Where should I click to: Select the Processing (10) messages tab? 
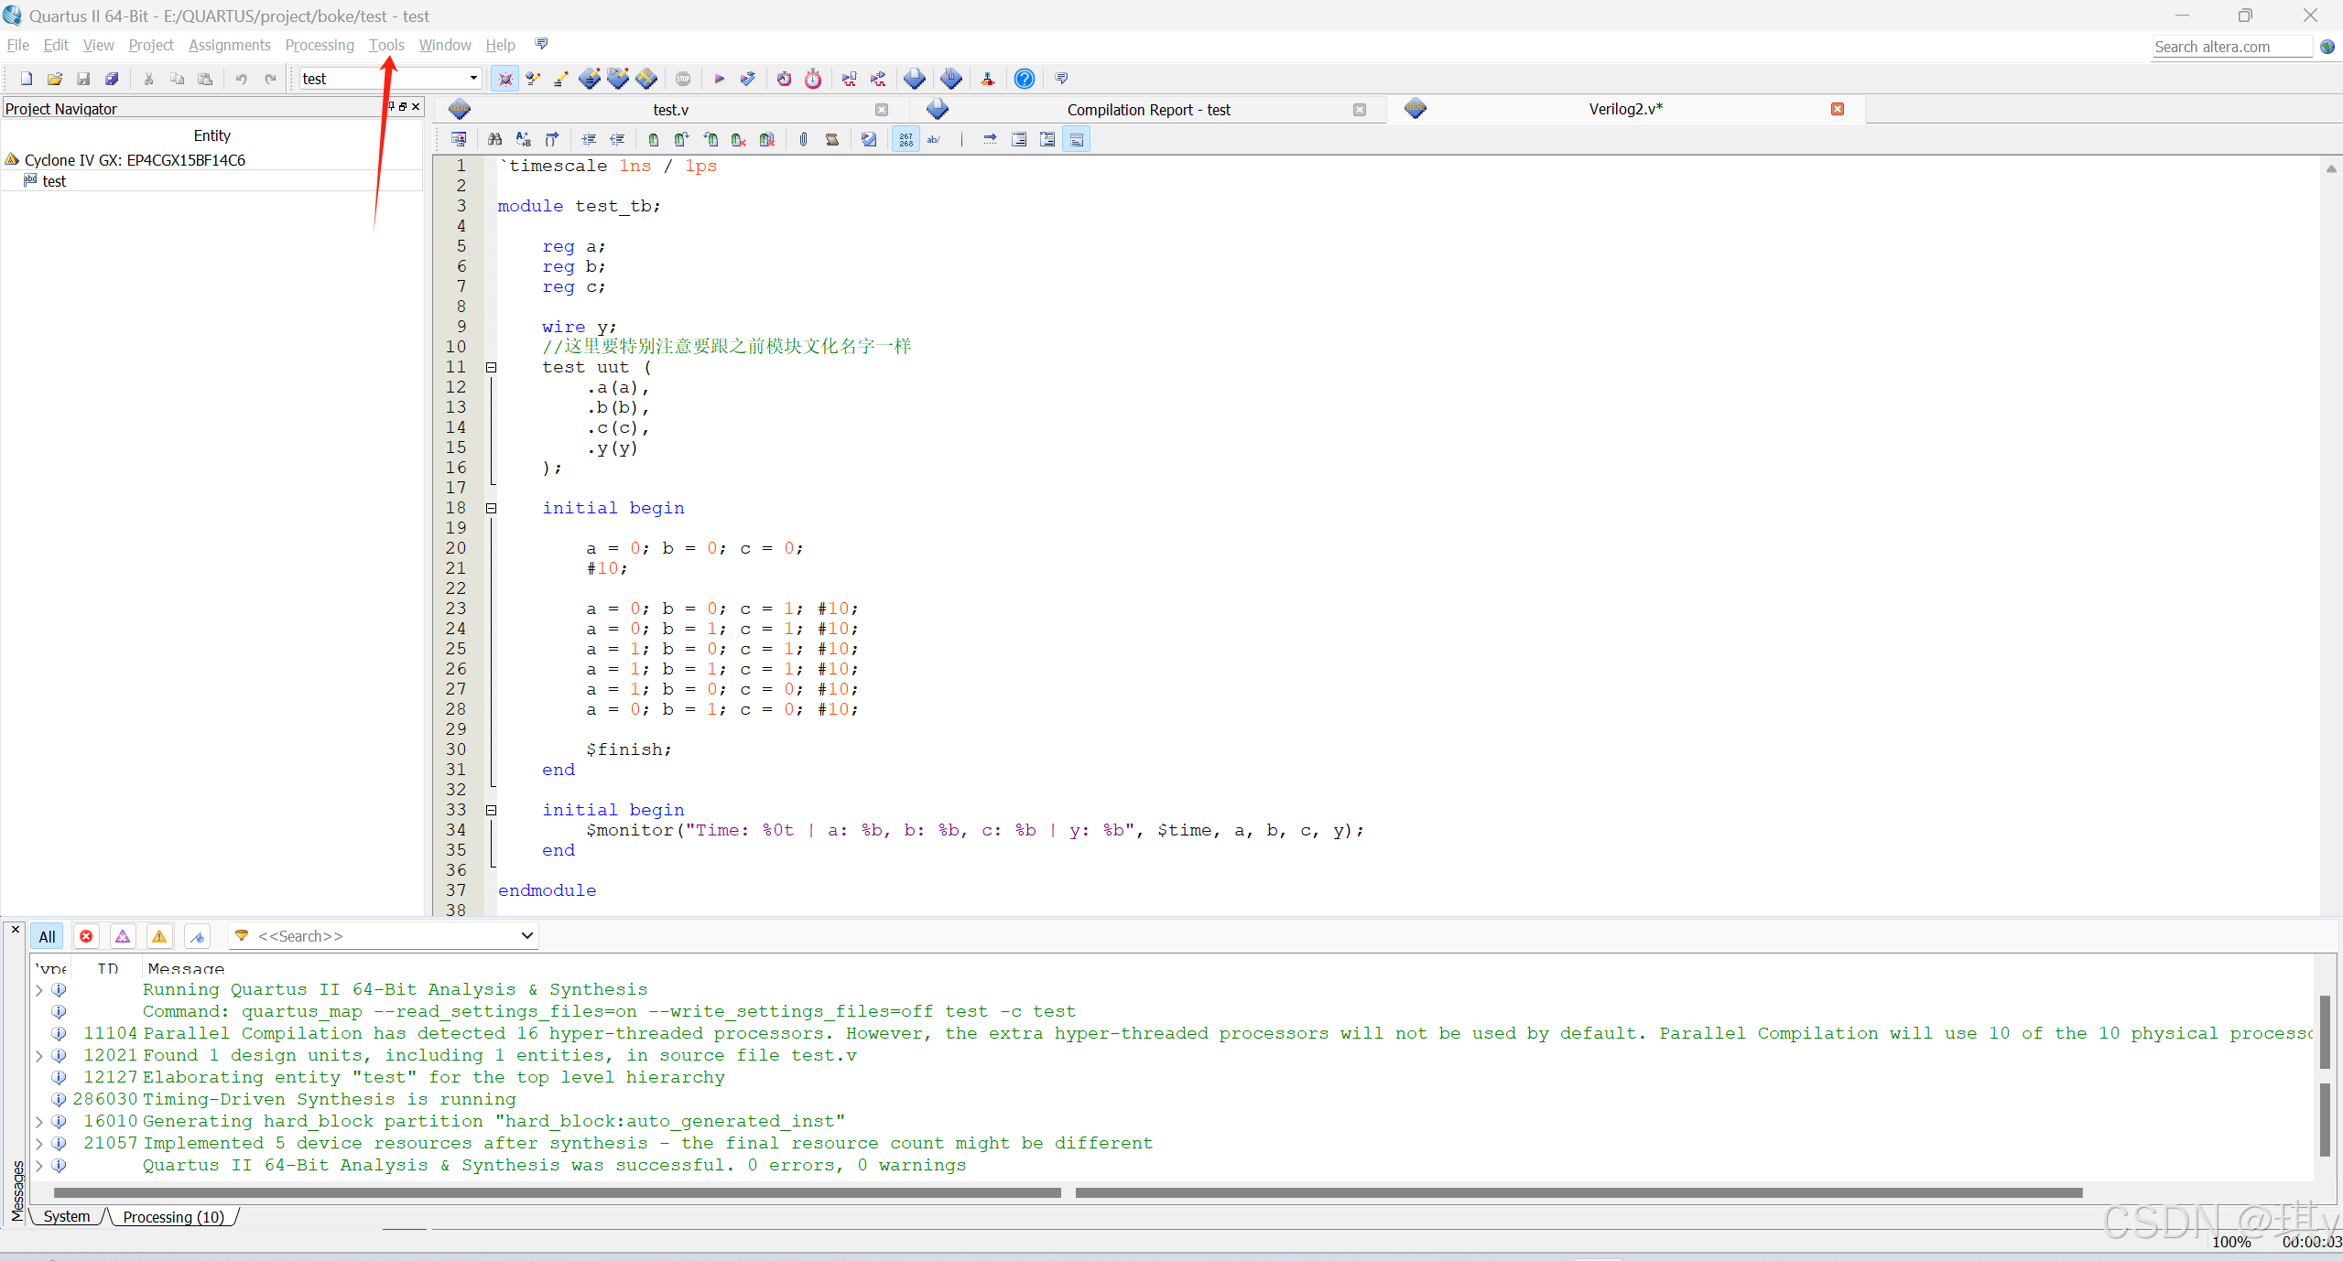pos(173,1217)
